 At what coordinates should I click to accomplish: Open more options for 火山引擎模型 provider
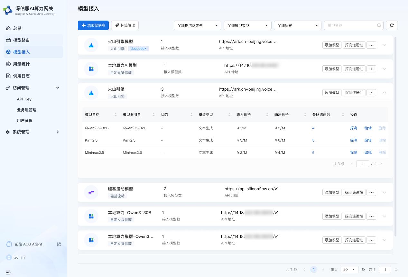[x=371, y=45]
